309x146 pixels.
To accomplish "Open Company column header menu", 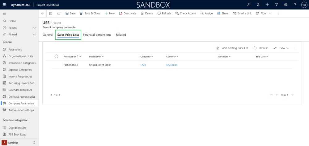I will [x=147, y=57].
